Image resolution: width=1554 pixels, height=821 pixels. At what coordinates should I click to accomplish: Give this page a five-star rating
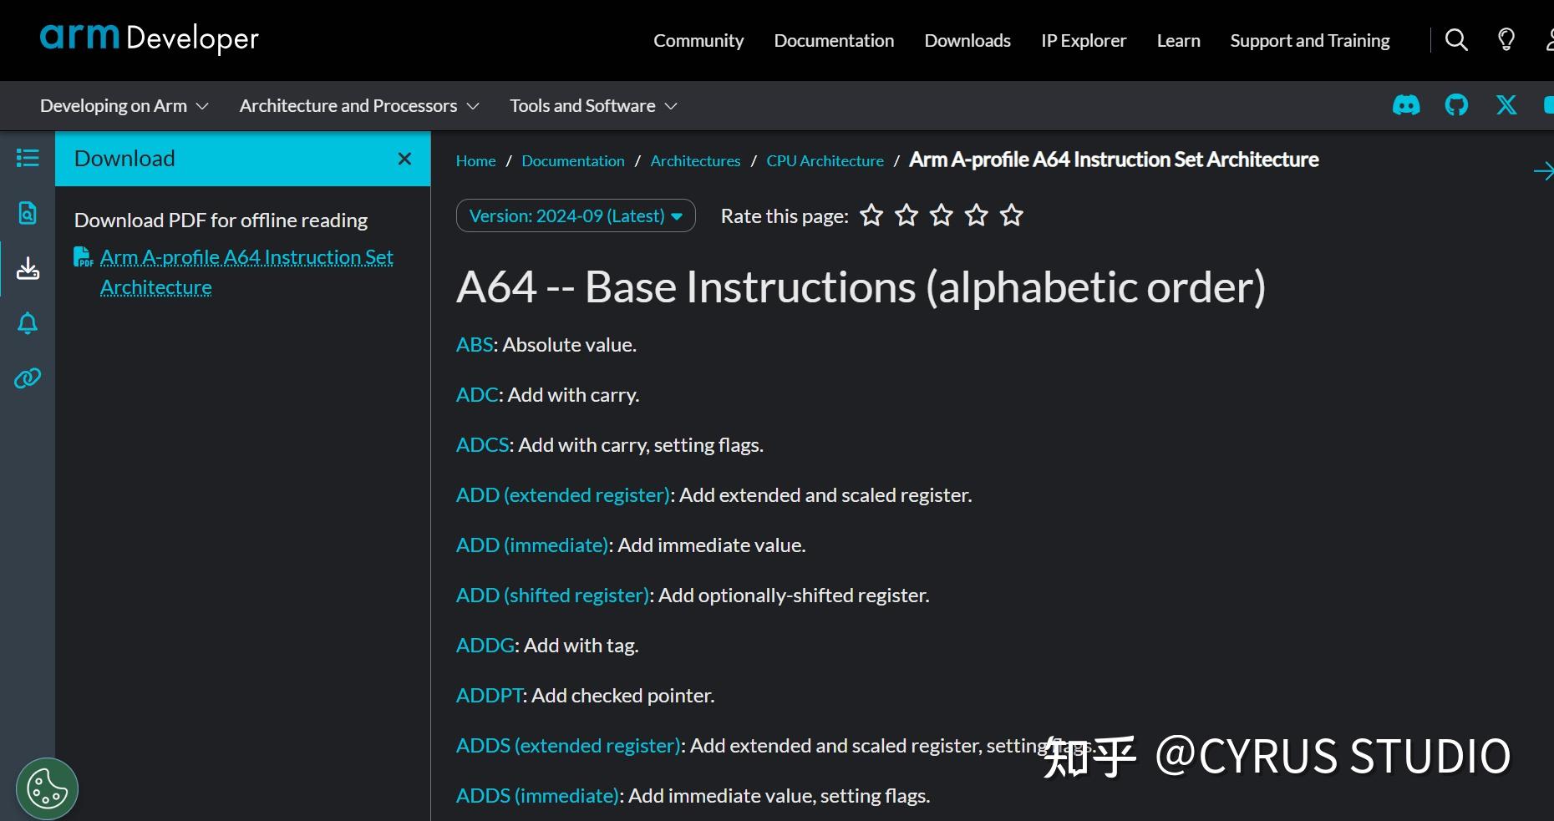[x=1011, y=215]
